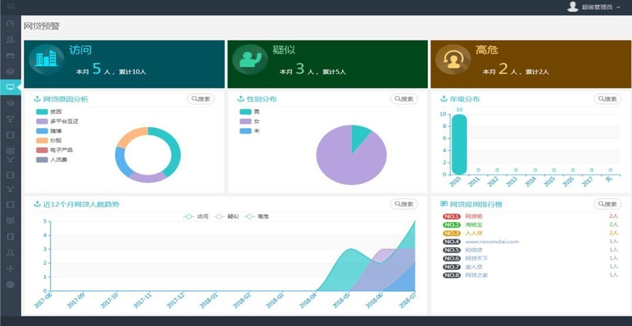
Task: Click 搜索 button in 网贷原因分析 panel
Action: [201, 99]
